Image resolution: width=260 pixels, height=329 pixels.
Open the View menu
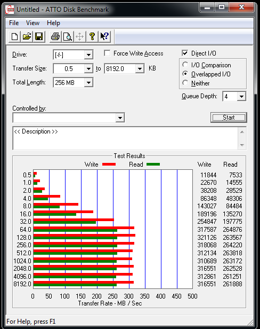[x=32, y=23]
